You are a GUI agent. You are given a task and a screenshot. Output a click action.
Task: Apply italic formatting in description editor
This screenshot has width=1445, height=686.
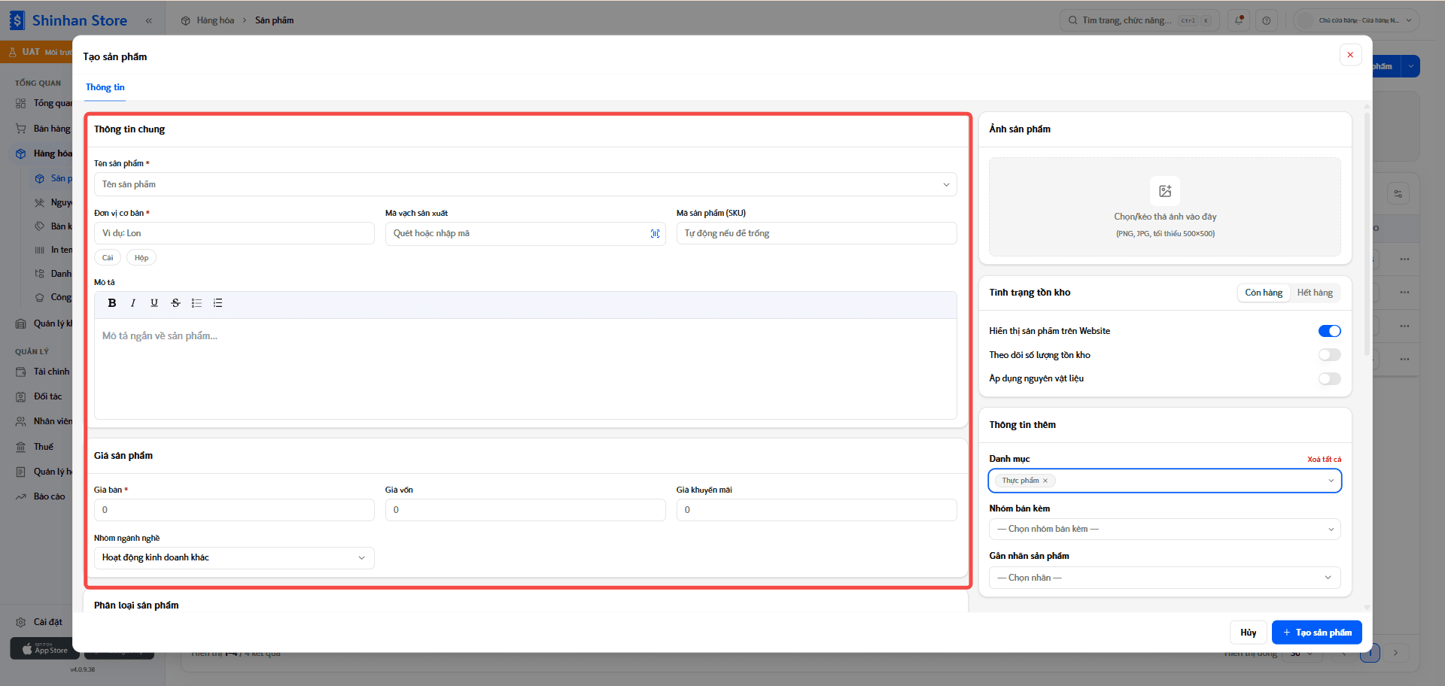(133, 303)
